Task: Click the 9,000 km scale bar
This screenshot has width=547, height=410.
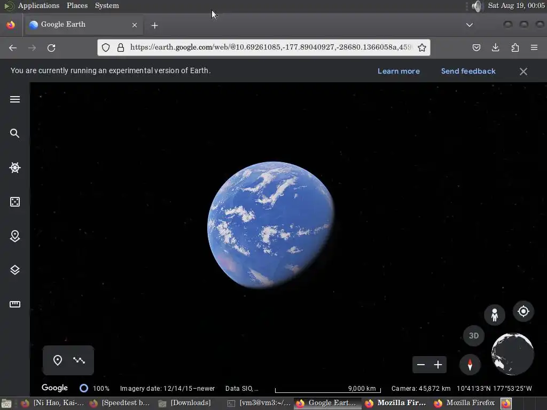Action: point(328,389)
